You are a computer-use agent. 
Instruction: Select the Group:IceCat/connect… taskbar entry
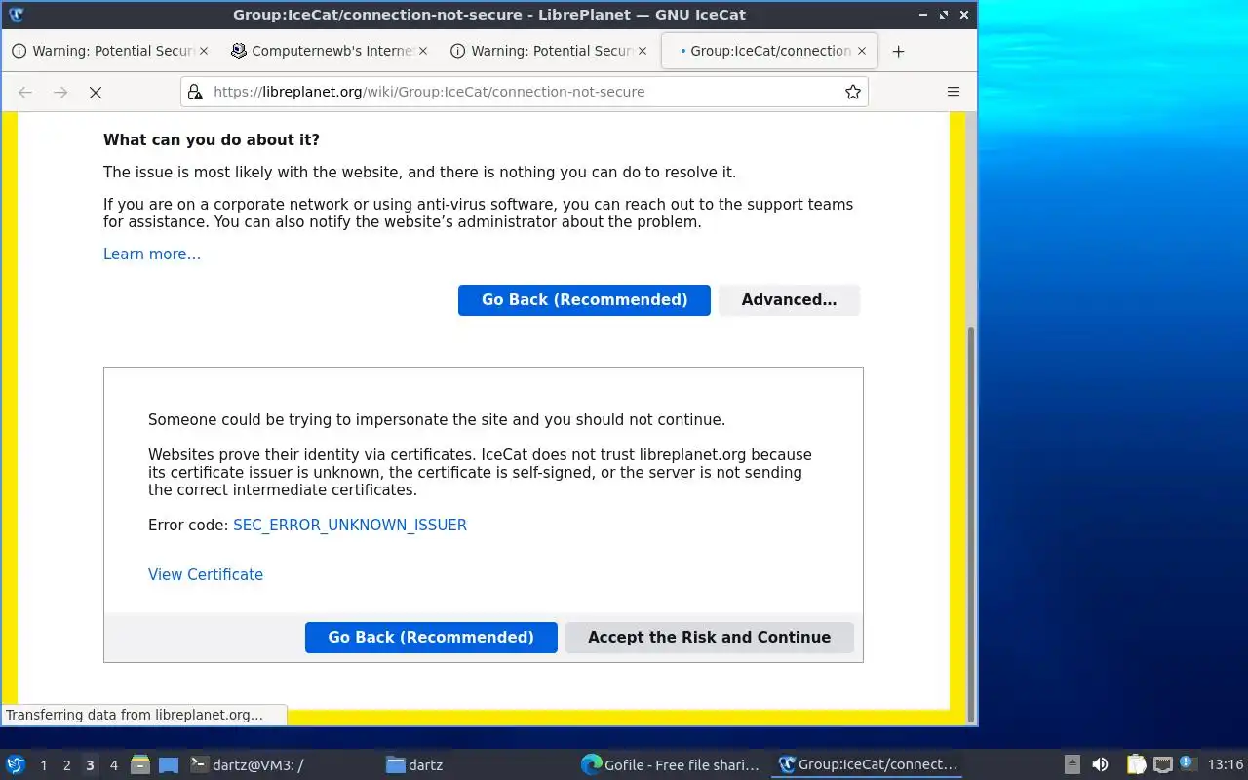tap(868, 765)
